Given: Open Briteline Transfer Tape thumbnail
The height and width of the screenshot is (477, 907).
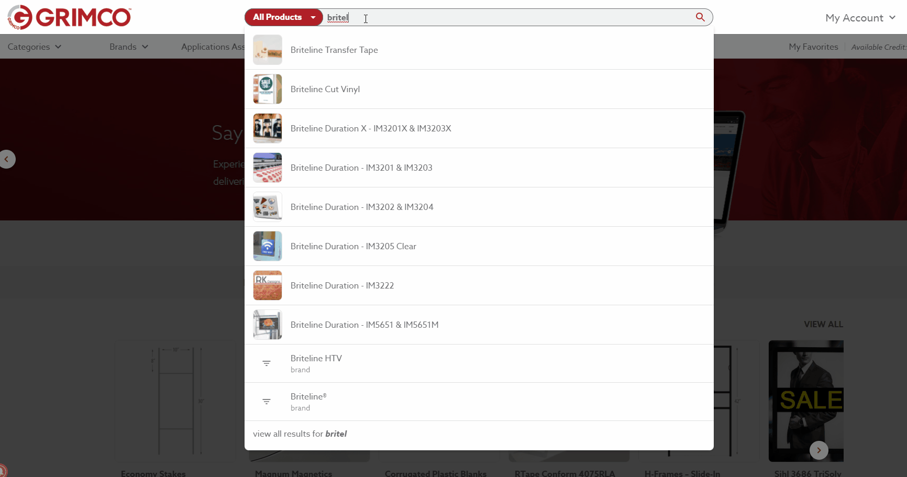Looking at the screenshot, I should (268, 50).
